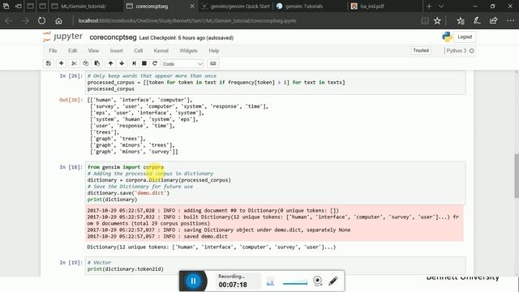The width and height of the screenshot is (519, 292).
Task: Open browser settings and more menu
Action: coord(510,21)
